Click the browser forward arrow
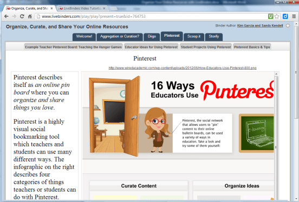Screen dimensions: 299x202 tap(14, 16)
